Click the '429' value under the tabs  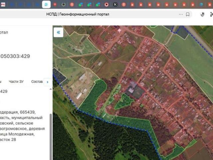point(4,91)
